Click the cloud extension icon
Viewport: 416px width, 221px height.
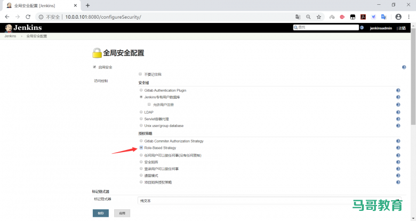pyautogui.click(x=332, y=17)
